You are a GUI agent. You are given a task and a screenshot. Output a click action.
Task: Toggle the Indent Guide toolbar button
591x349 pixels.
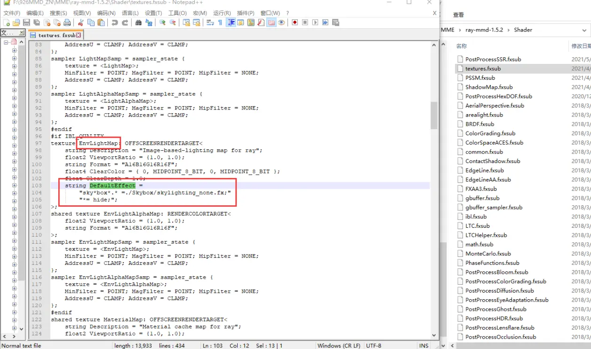coord(231,23)
